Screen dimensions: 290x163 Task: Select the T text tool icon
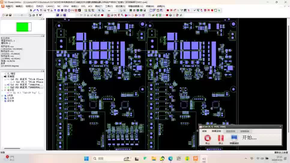coord(55,10)
